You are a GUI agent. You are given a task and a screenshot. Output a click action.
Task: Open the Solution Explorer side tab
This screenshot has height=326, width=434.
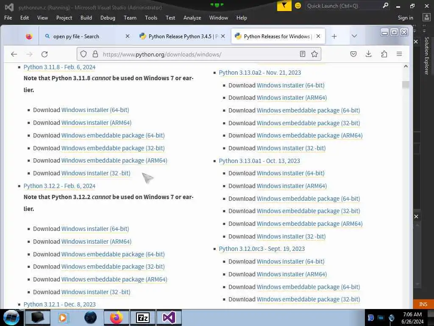click(426, 56)
